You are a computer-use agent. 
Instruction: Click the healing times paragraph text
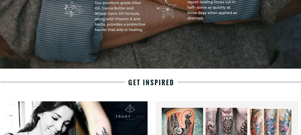click(x=212, y=10)
